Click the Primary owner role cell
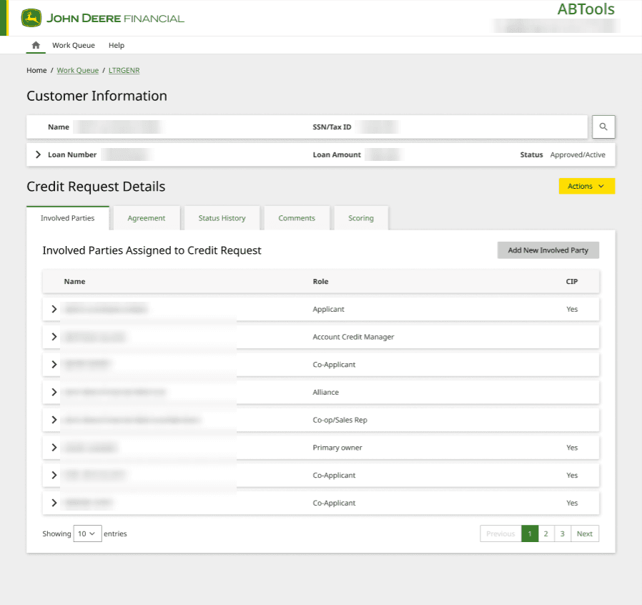This screenshot has width=642, height=605. point(337,447)
